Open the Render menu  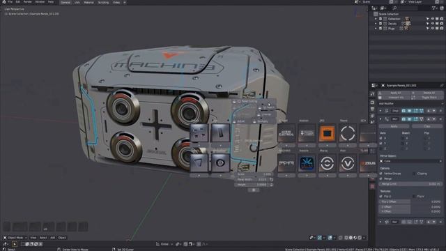[x=28, y=2]
